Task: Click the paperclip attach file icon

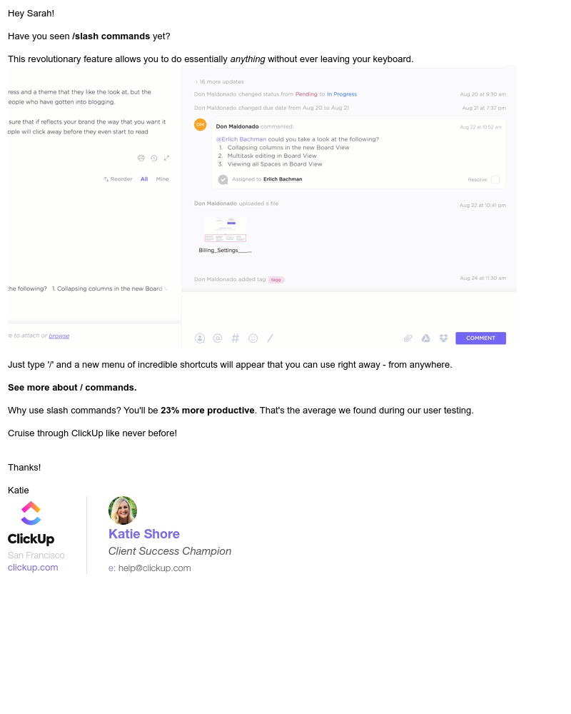Action: (408, 338)
